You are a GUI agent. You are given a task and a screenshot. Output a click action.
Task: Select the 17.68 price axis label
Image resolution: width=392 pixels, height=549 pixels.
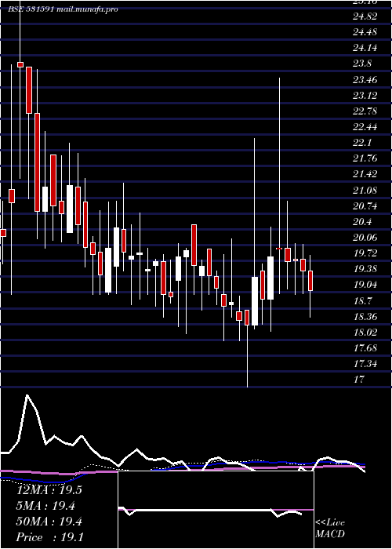365,348
